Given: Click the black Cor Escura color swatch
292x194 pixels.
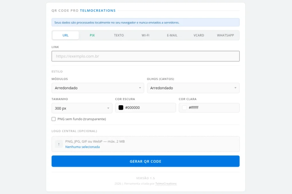Looking at the screenshot, I should 121,108.
